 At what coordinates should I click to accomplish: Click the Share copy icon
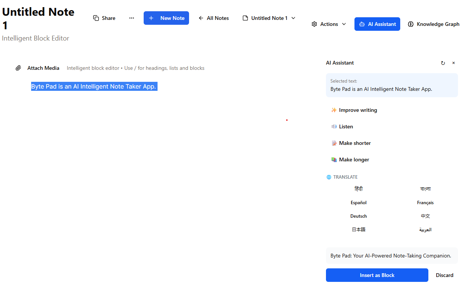point(96,18)
